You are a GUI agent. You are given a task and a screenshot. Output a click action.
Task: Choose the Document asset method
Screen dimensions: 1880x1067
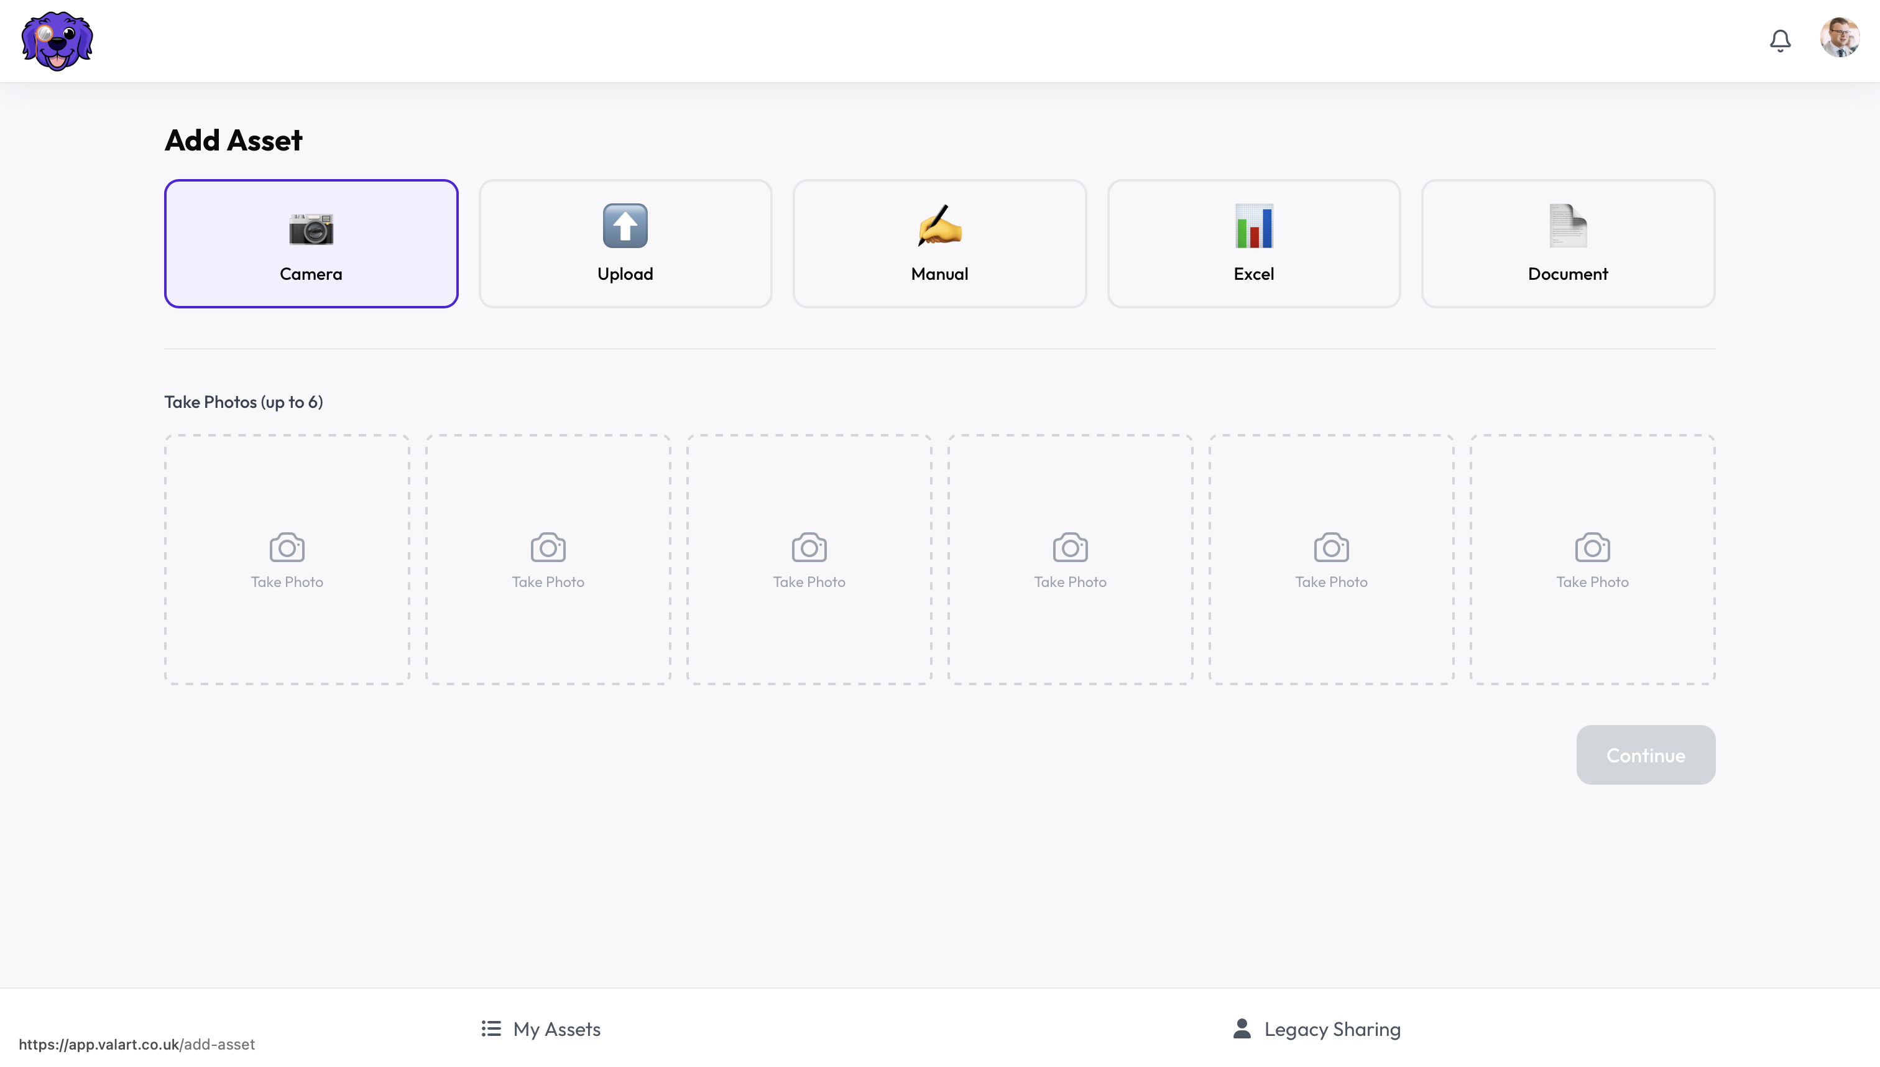point(1567,242)
